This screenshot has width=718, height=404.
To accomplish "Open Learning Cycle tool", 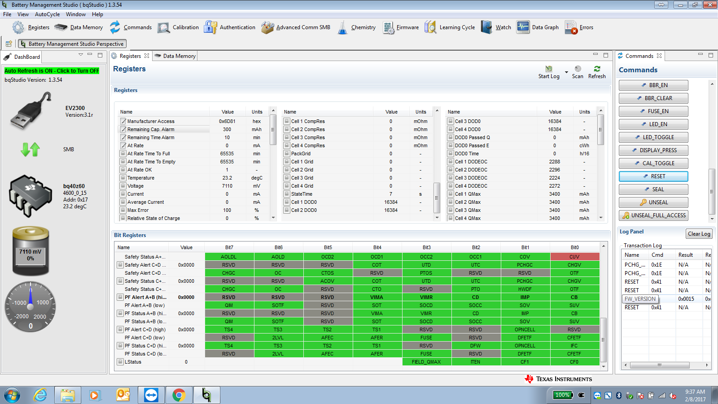I will click(x=430, y=27).
